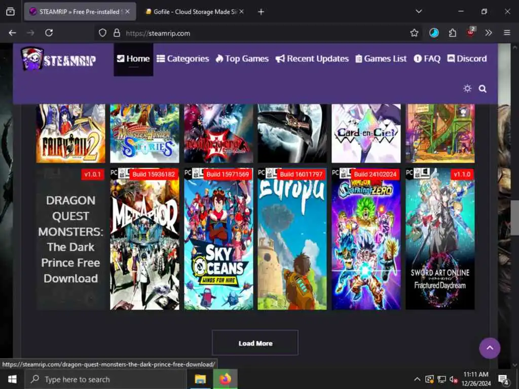The height and width of the screenshot is (389, 519).
Task: Open the notification center icon
Action: click(x=504, y=379)
